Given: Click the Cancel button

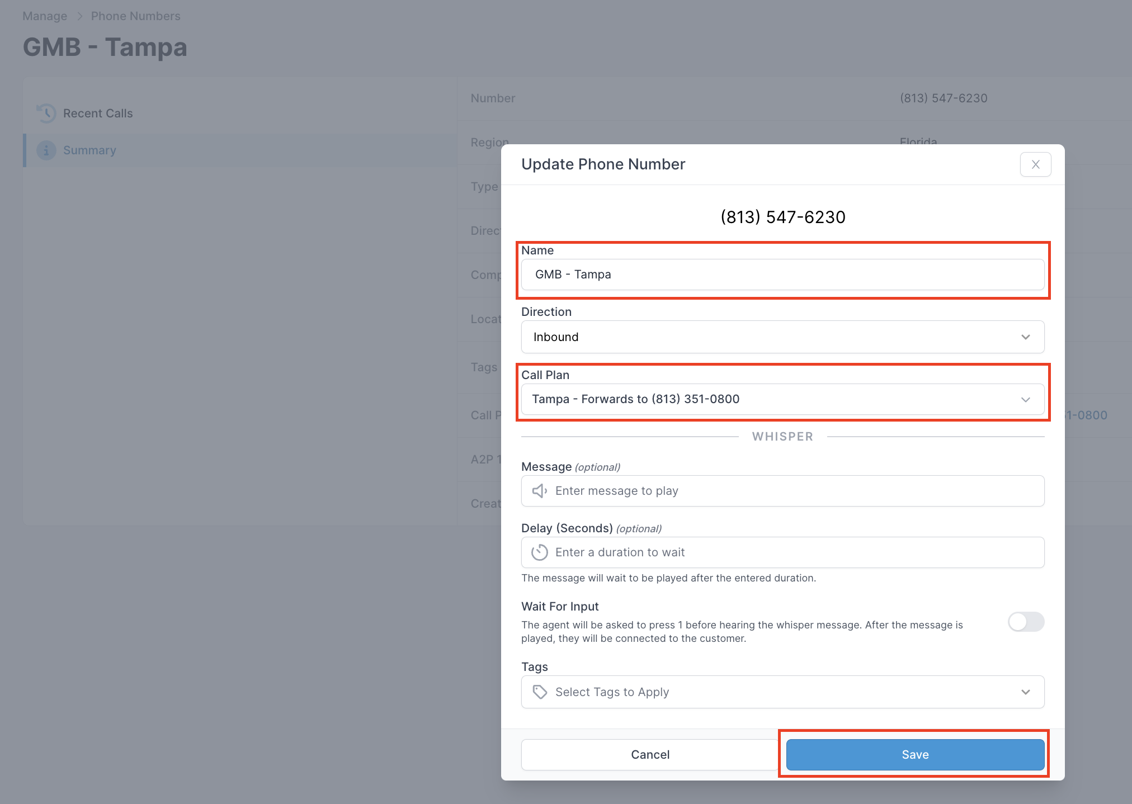Looking at the screenshot, I should (650, 755).
